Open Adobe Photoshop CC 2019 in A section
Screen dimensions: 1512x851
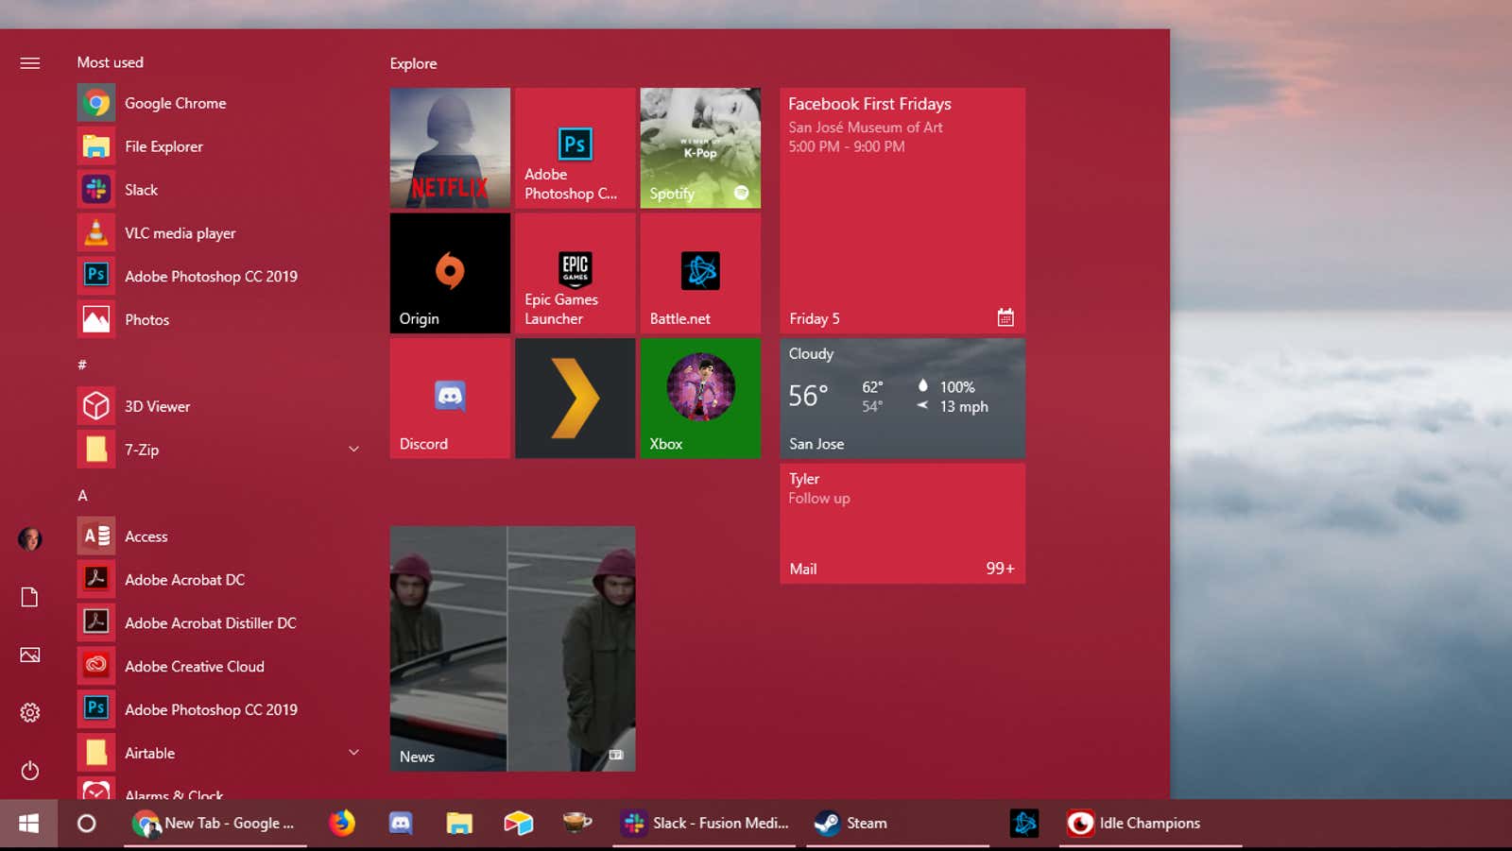coord(217,709)
